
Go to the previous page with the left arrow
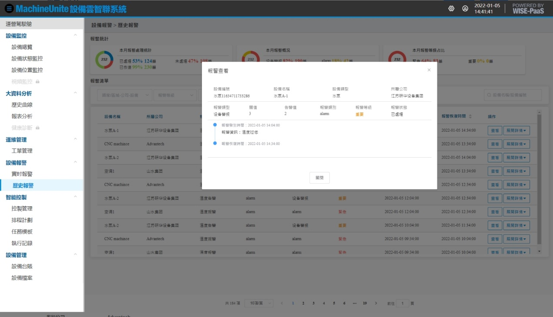(x=282, y=303)
